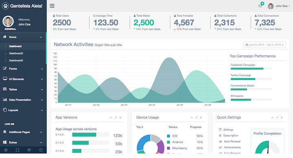Click the Layouts clone icon in sidebar
The image size is (293, 158).
click(4, 110)
